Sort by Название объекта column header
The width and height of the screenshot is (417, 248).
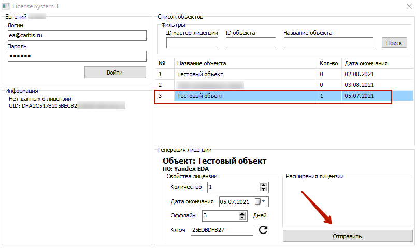click(x=246, y=63)
